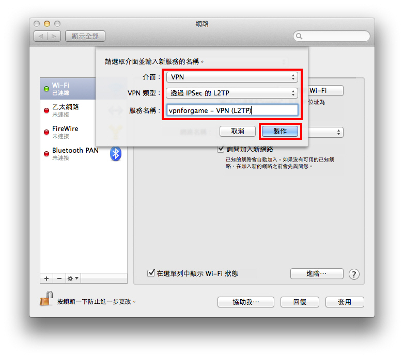404x358 pixels.
Task: Toggle 詢問加入新網路 checkbox
Action: (x=221, y=149)
